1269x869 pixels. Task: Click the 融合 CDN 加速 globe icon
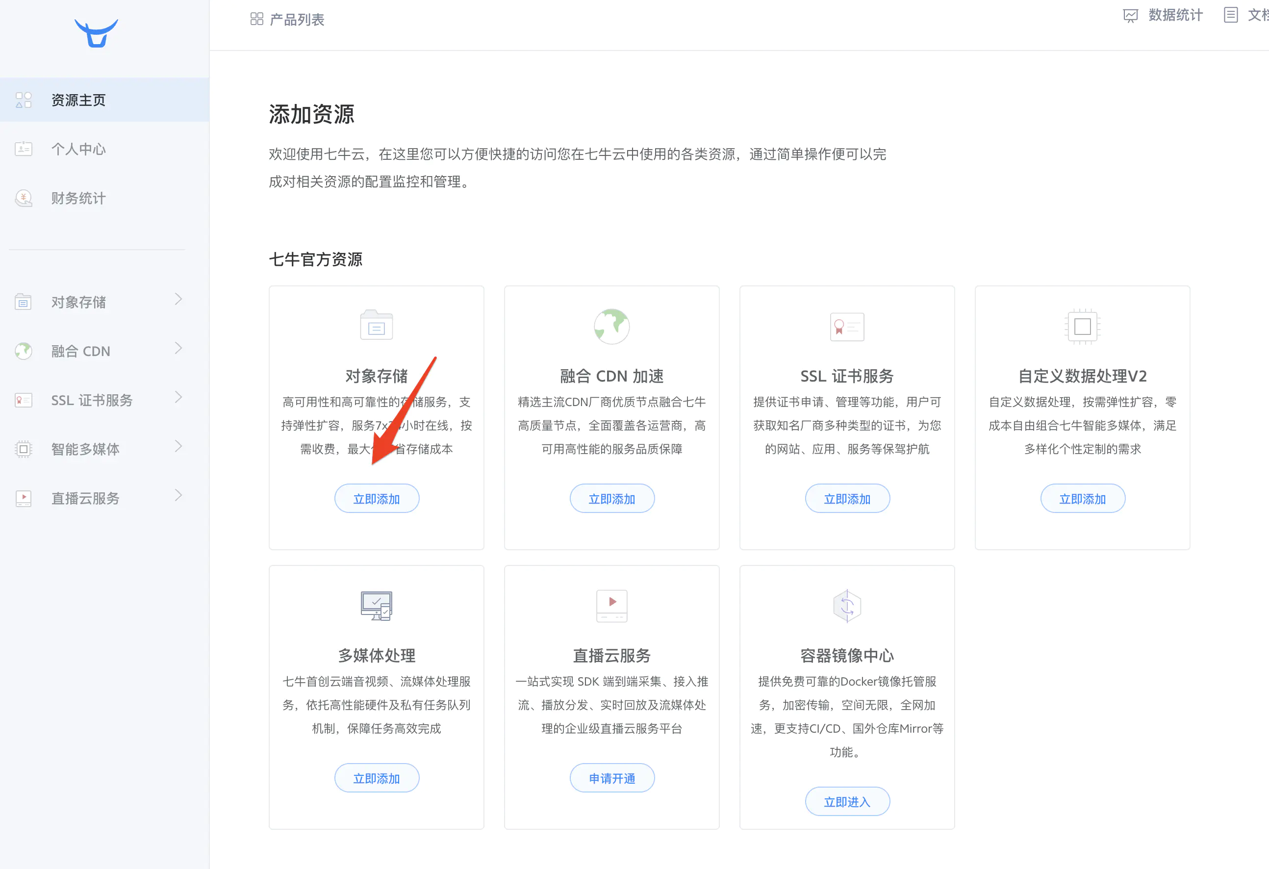(611, 326)
